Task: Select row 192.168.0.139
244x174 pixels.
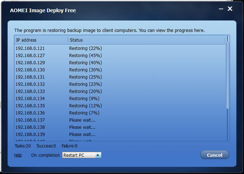Action: pos(120,134)
